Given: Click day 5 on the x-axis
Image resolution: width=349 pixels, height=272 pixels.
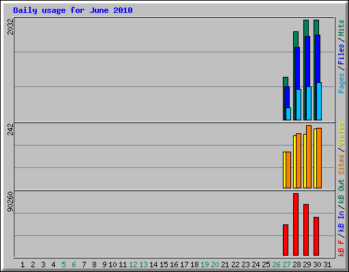Looking at the screenshot, I should 63,265.
